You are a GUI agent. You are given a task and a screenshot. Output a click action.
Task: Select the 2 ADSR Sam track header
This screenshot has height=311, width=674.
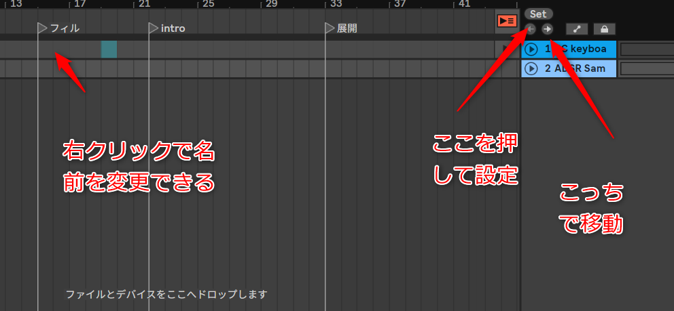pyautogui.click(x=569, y=68)
